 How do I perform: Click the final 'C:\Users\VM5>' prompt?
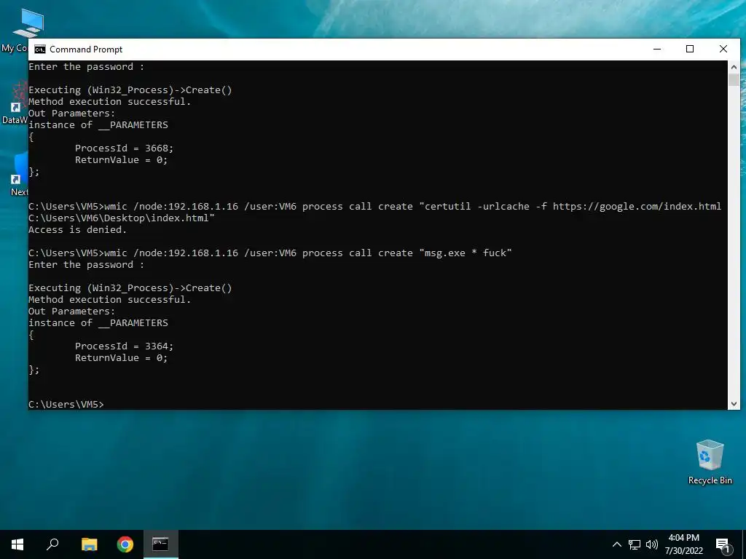coord(66,404)
